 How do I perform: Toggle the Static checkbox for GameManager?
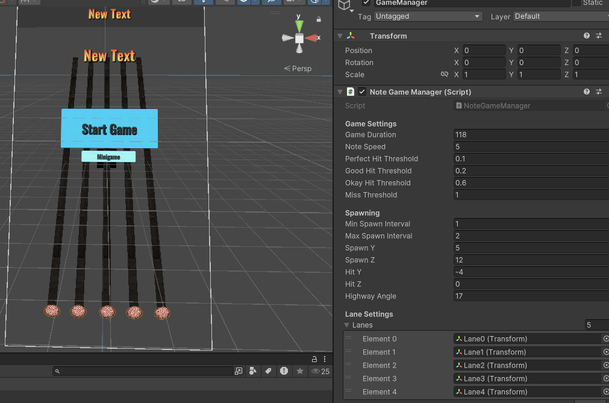tap(576, 3)
